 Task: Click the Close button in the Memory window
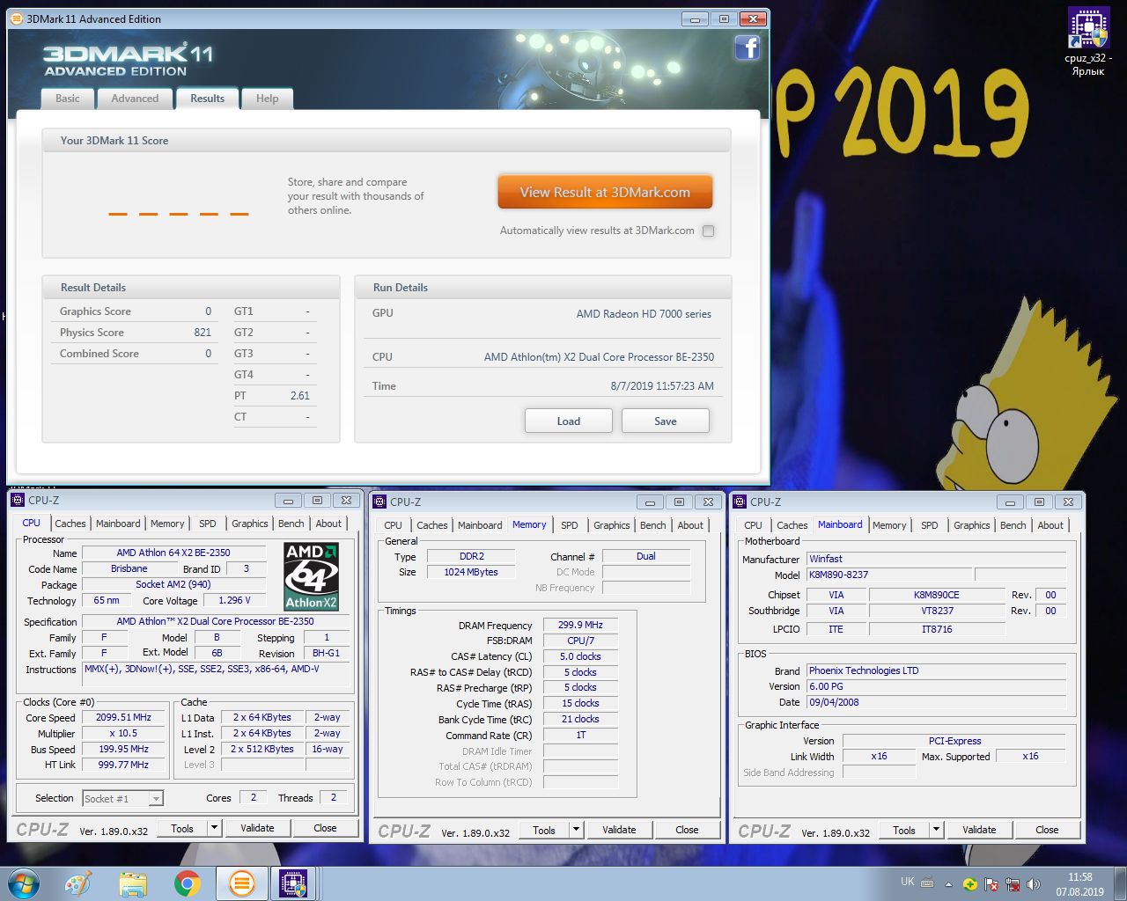point(687,830)
